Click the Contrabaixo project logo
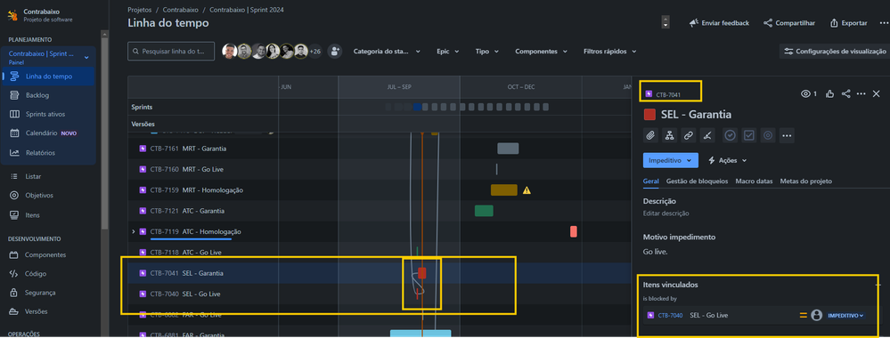 (12, 15)
